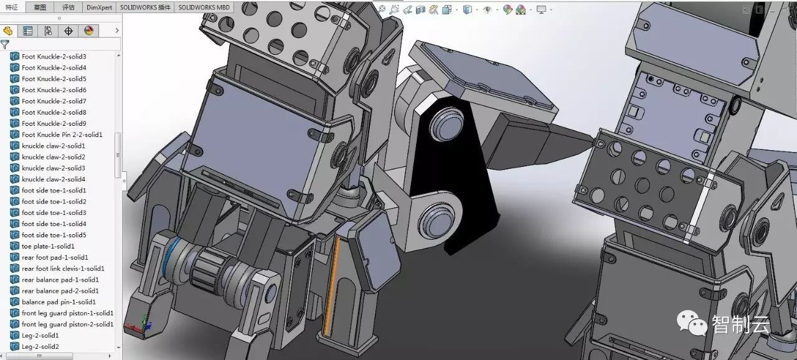Click the Edit Appearance icon
The image size is (797, 360).
tap(507, 9)
